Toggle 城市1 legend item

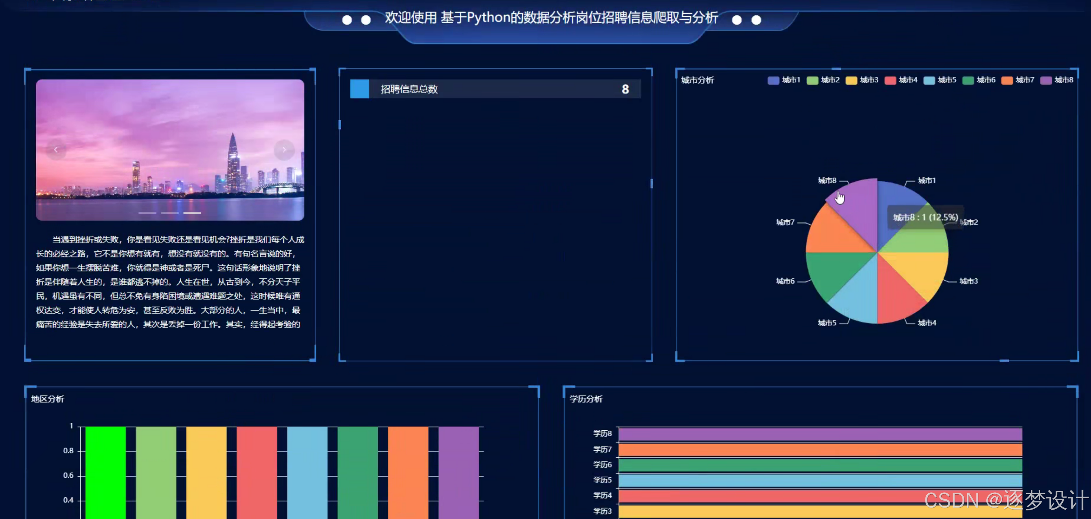pyautogui.click(x=784, y=80)
